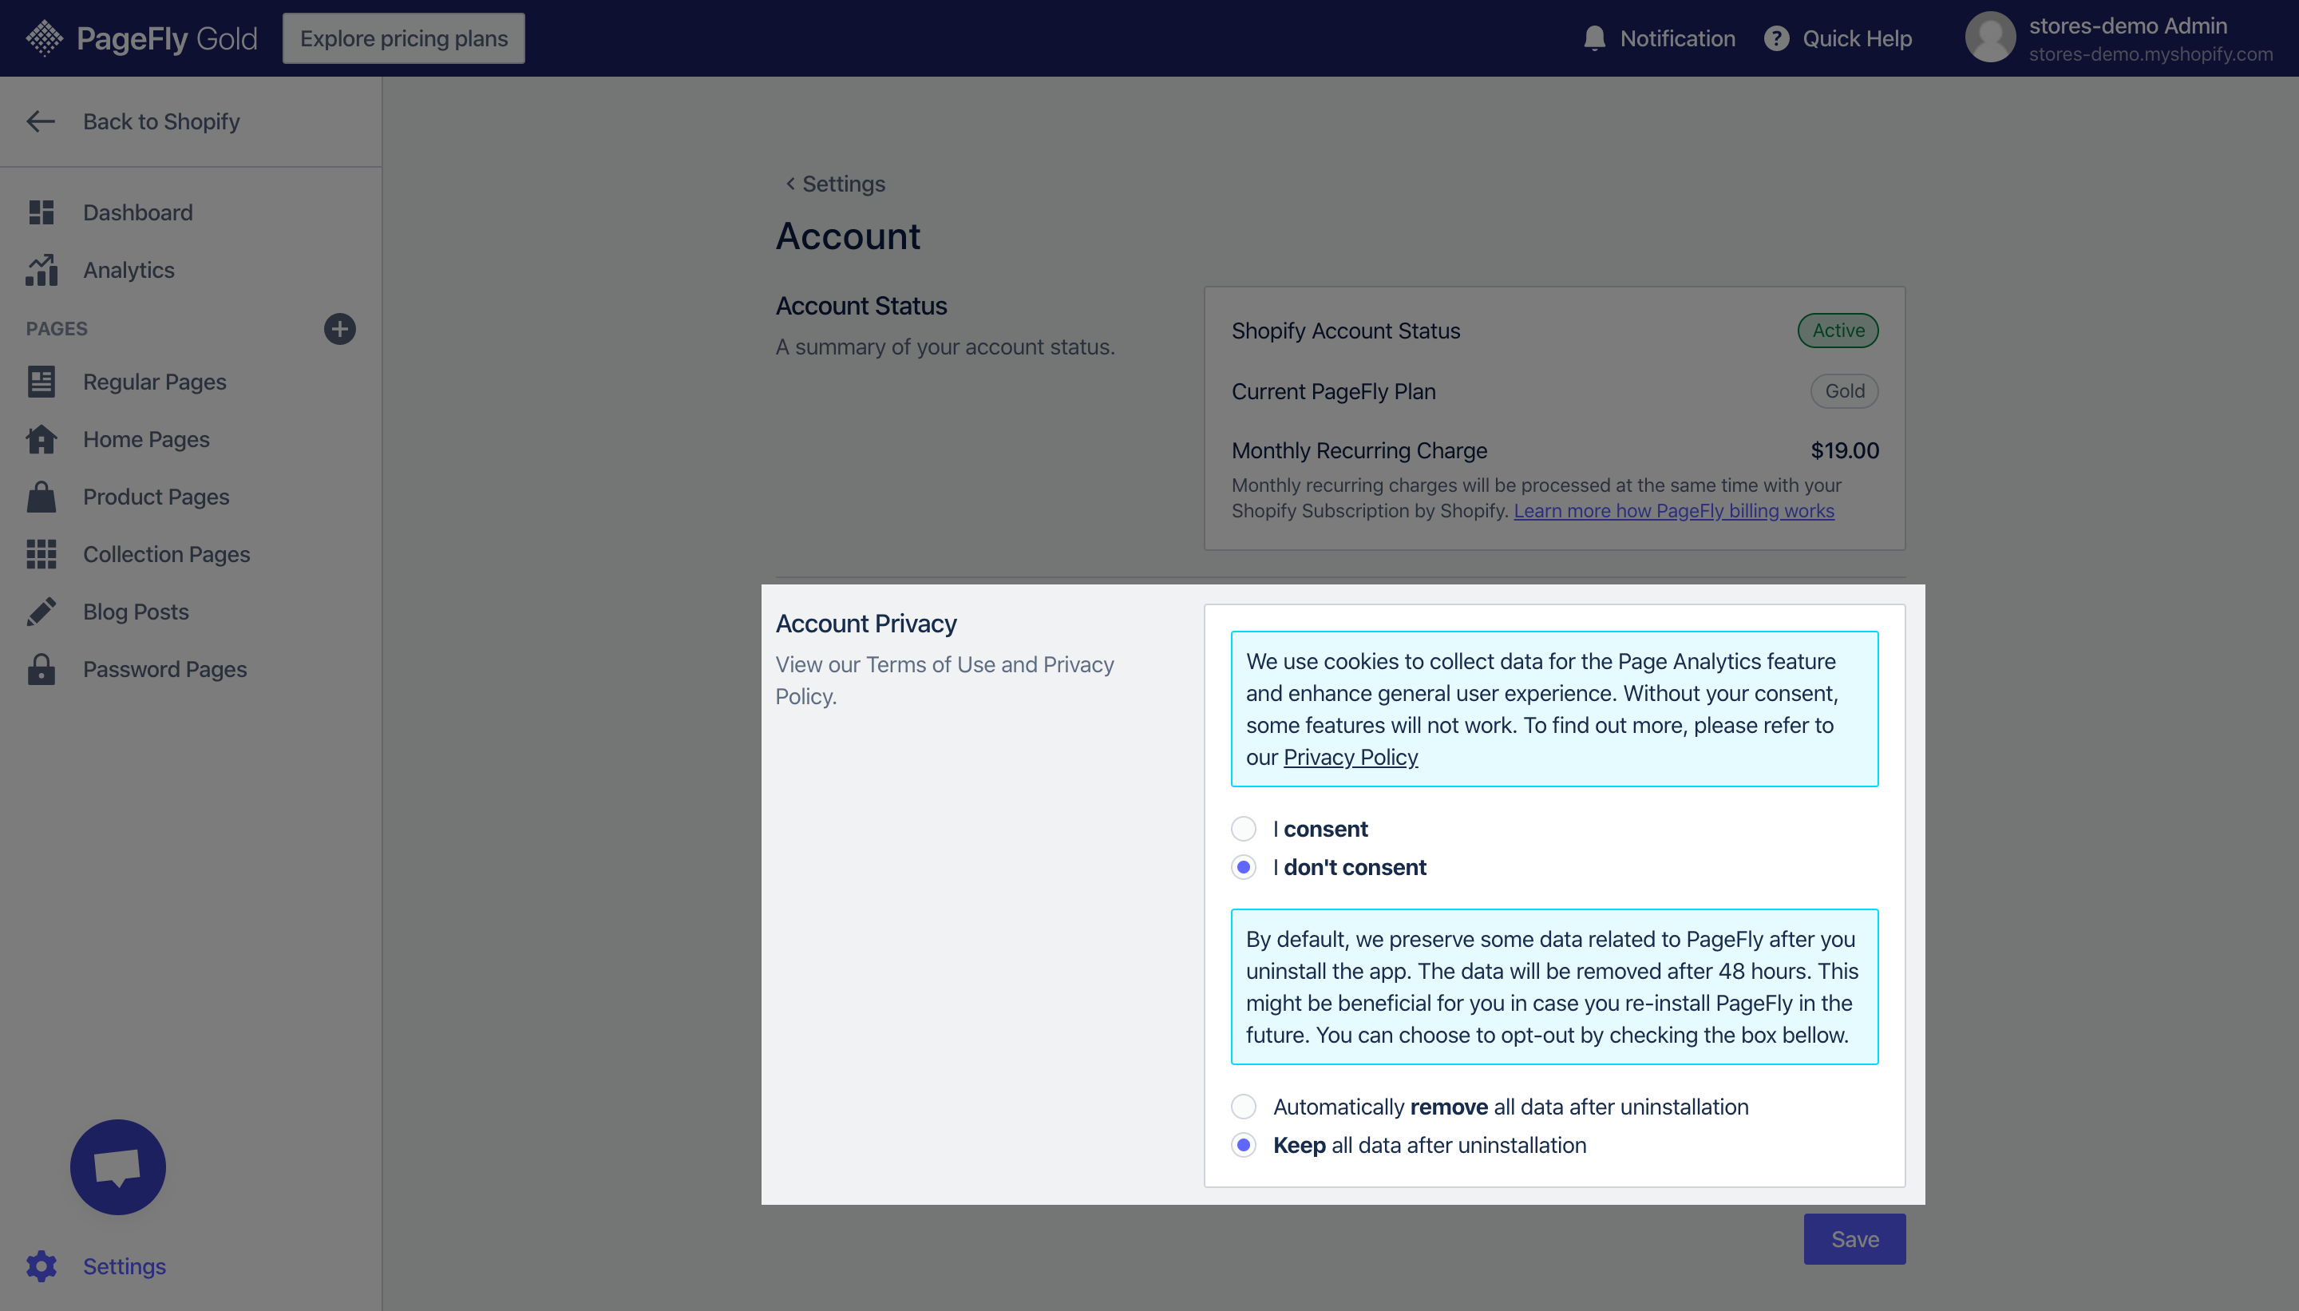Open Notification label in header
Screen dimensions: 2299x1311
(1678, 38)
